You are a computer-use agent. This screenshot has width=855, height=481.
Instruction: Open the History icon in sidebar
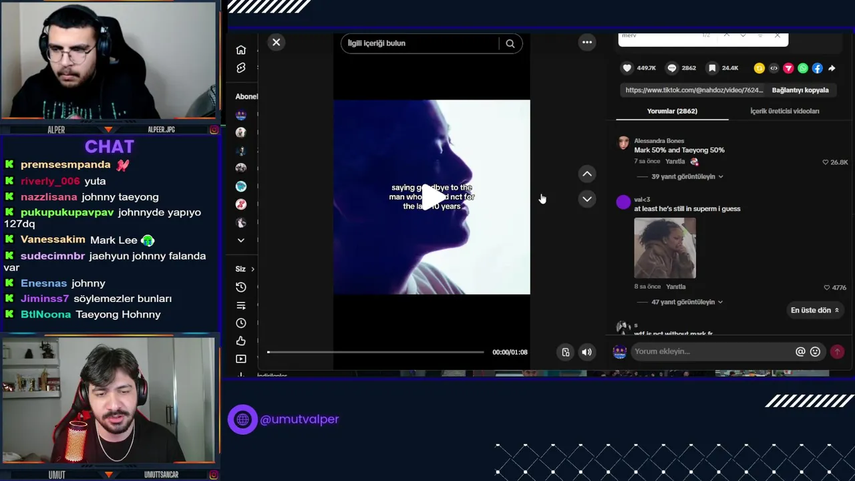click(241, 287)
